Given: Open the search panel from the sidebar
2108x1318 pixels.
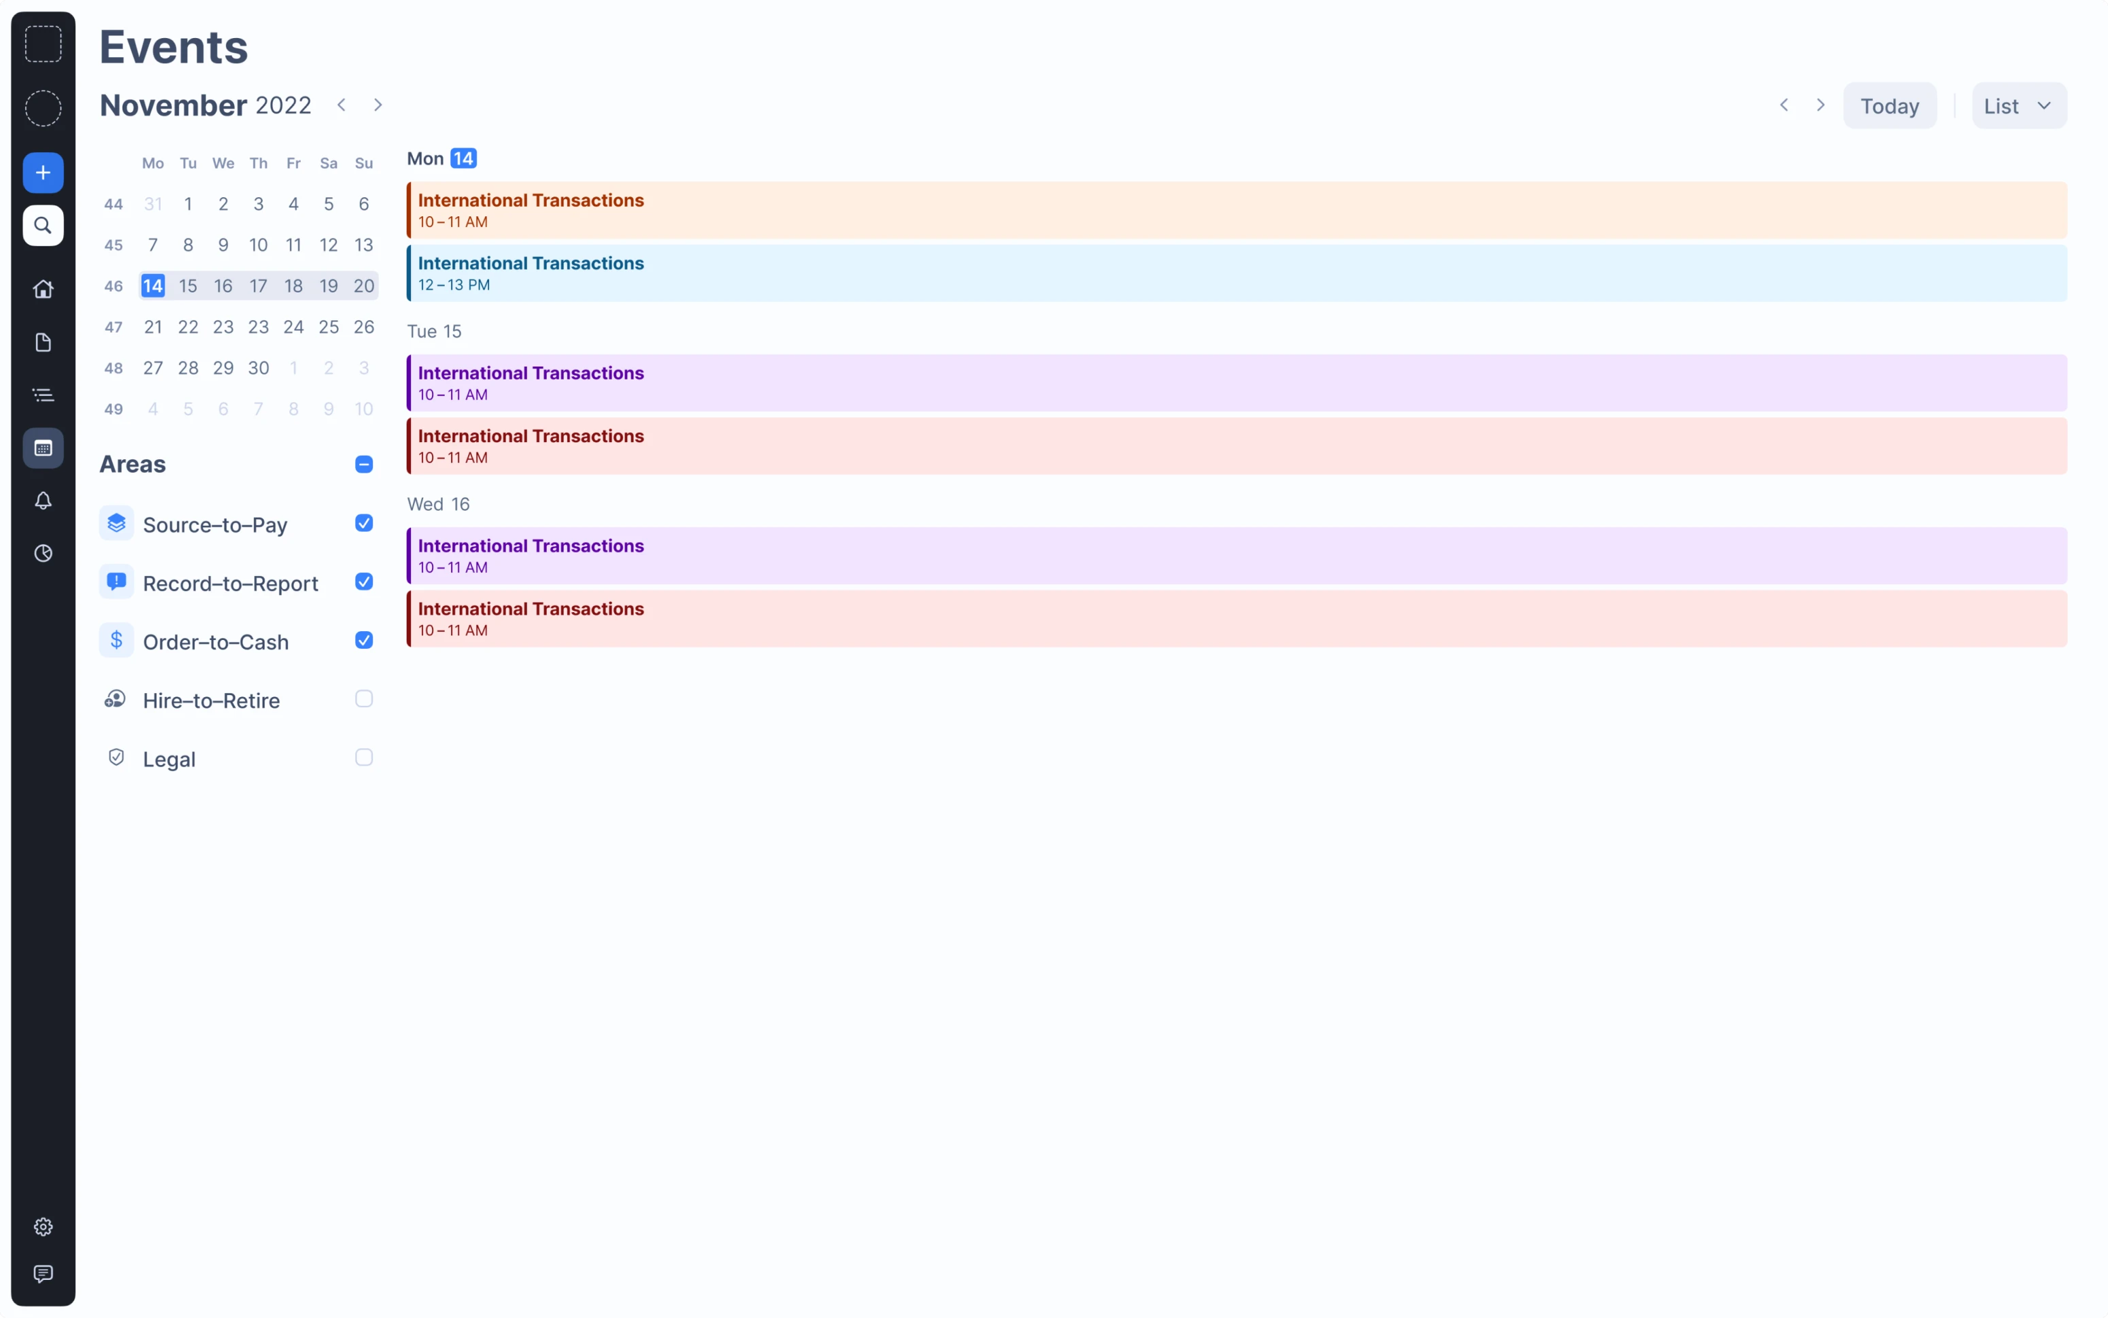Looking at the screenshot, I should click(x=43, y=226).
